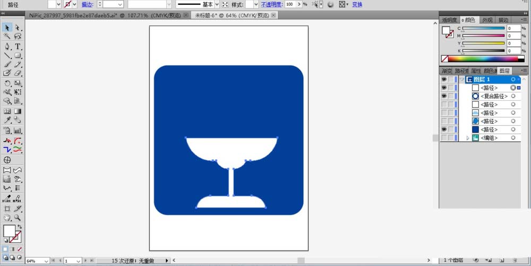531x266 pixels.
Task: Select the Symbol Sprayer tool
Action: pos(7,130)
